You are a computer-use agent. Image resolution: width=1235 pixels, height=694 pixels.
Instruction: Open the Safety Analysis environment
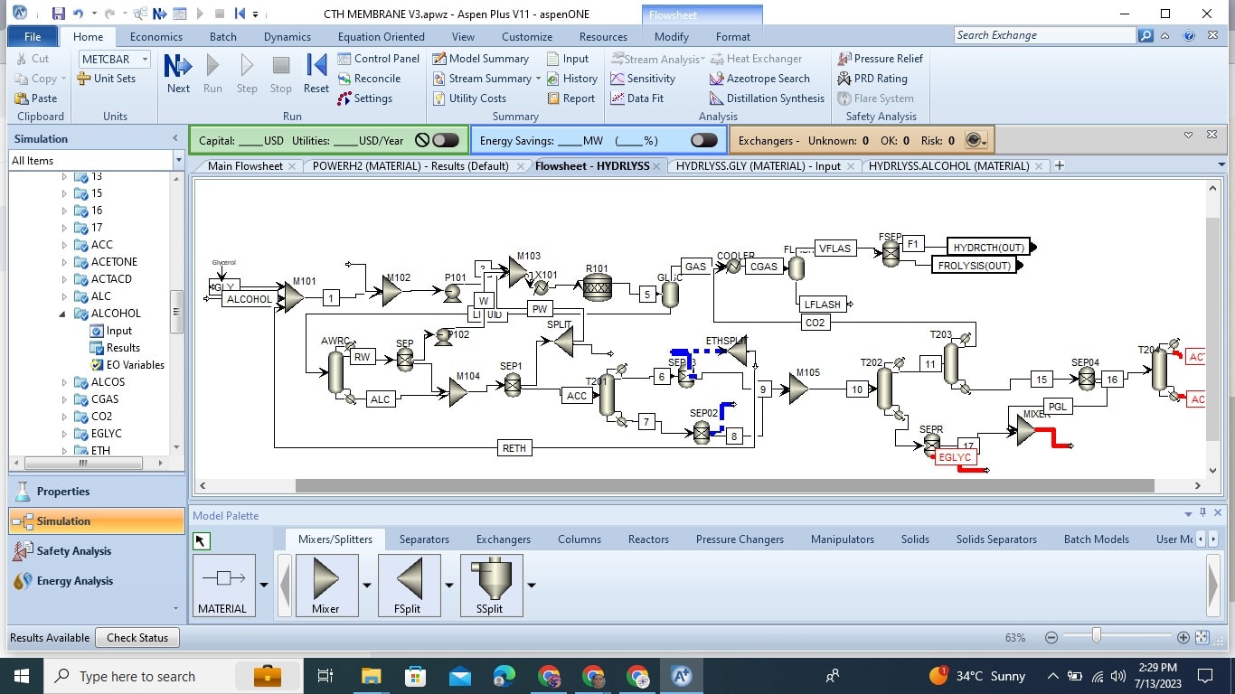(96, 551)
